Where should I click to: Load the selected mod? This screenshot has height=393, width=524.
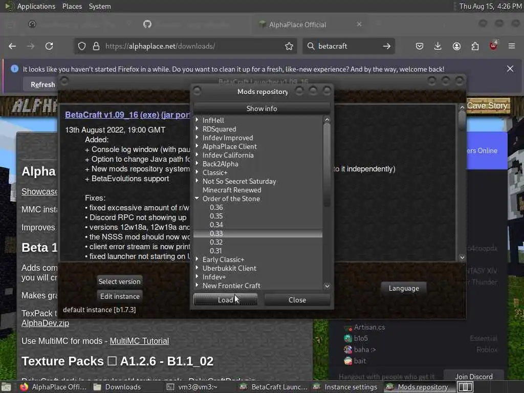226,300
